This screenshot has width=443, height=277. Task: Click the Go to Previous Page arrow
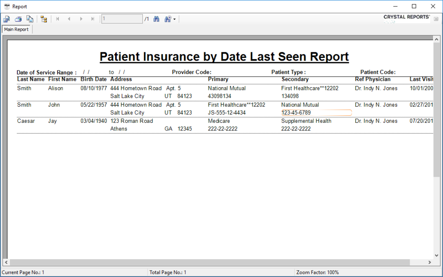69,19
